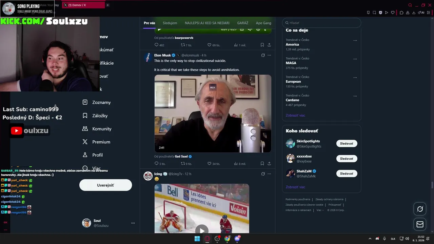Follow xxxxxbxe with Sledovať
The height and width of the screenshot is (244, 434).
point(347,159)
